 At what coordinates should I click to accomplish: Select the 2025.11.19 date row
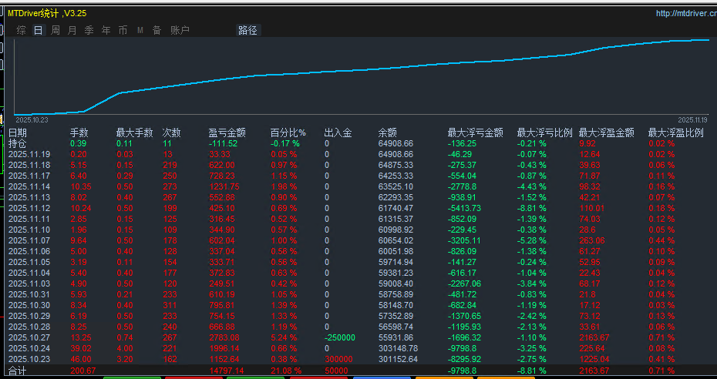coord(29,154)
